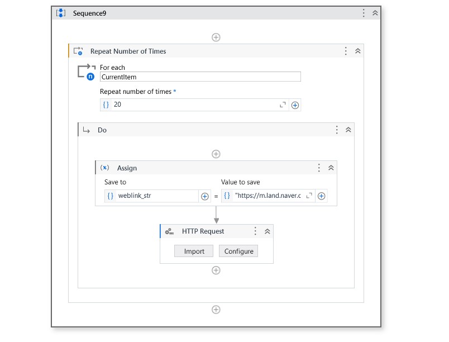
Task: Collapse the Do sequence
Action: pos(348,129)
